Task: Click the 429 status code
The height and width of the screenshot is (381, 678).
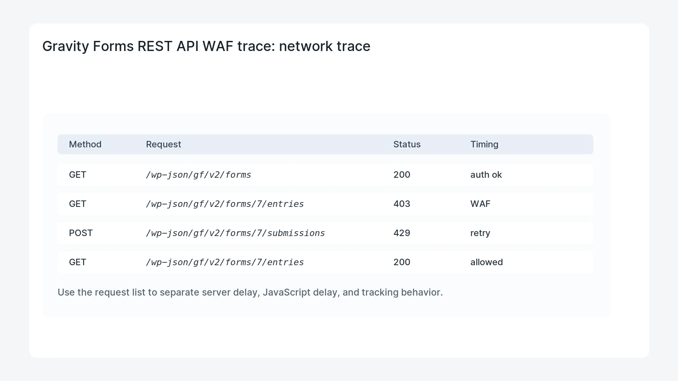Action: [401, 233]
